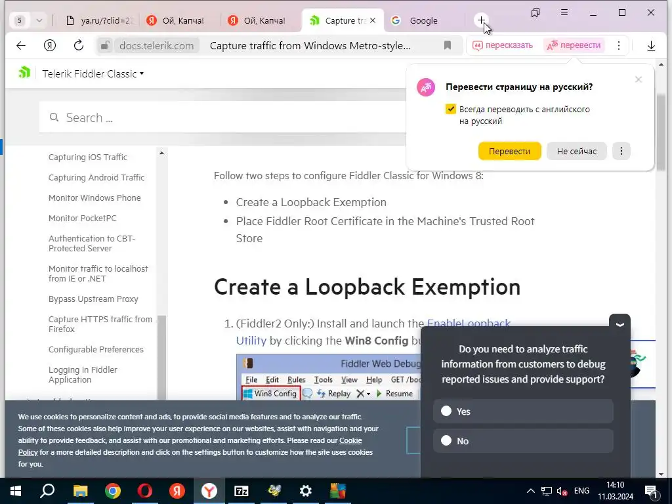Click the docs Search input field
Image resolution: width=672 pixels, height=504 pixels.
click(223, 117)
